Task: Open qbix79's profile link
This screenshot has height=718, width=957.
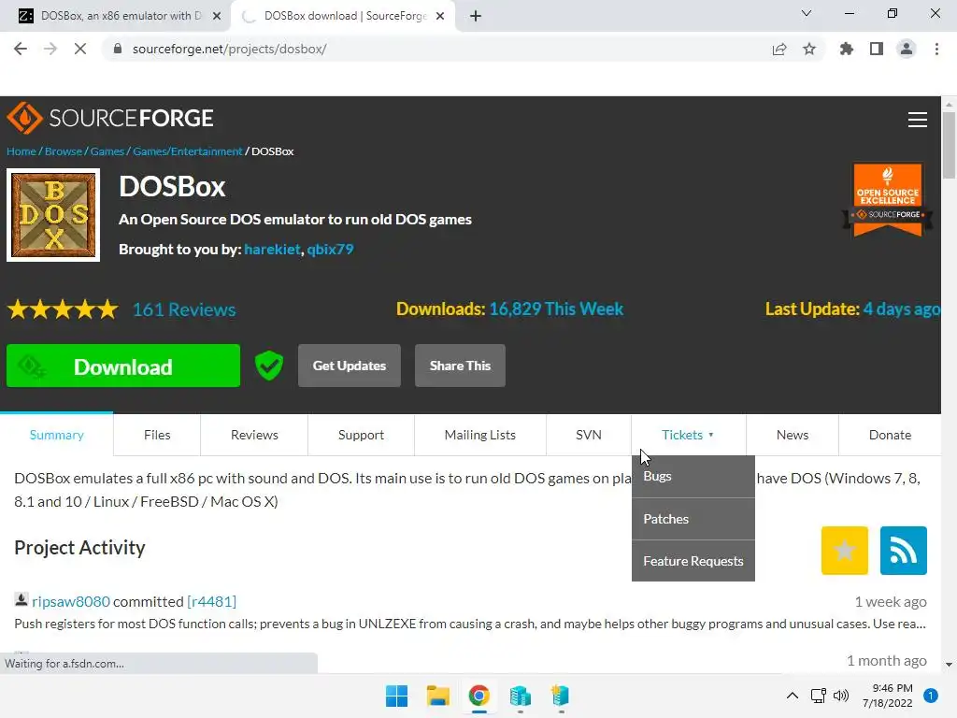Action: [330, 249]
